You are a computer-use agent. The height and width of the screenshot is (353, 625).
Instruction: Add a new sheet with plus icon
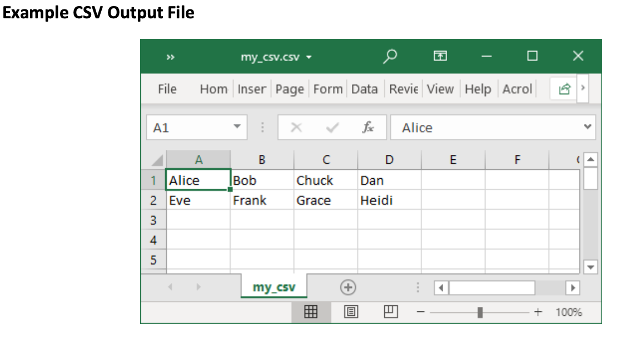point(348,288)
